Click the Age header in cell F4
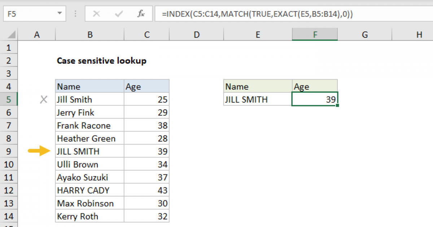Viewport: 433px width, 227px height. point(315,86)
